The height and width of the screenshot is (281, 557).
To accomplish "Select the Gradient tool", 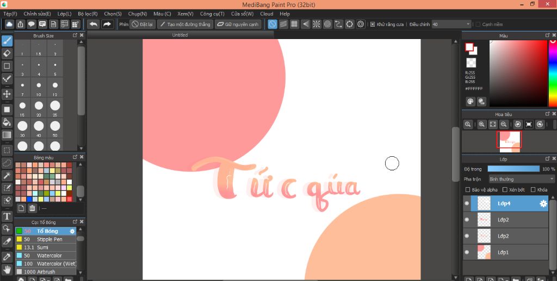I will (x=7, y=135).
